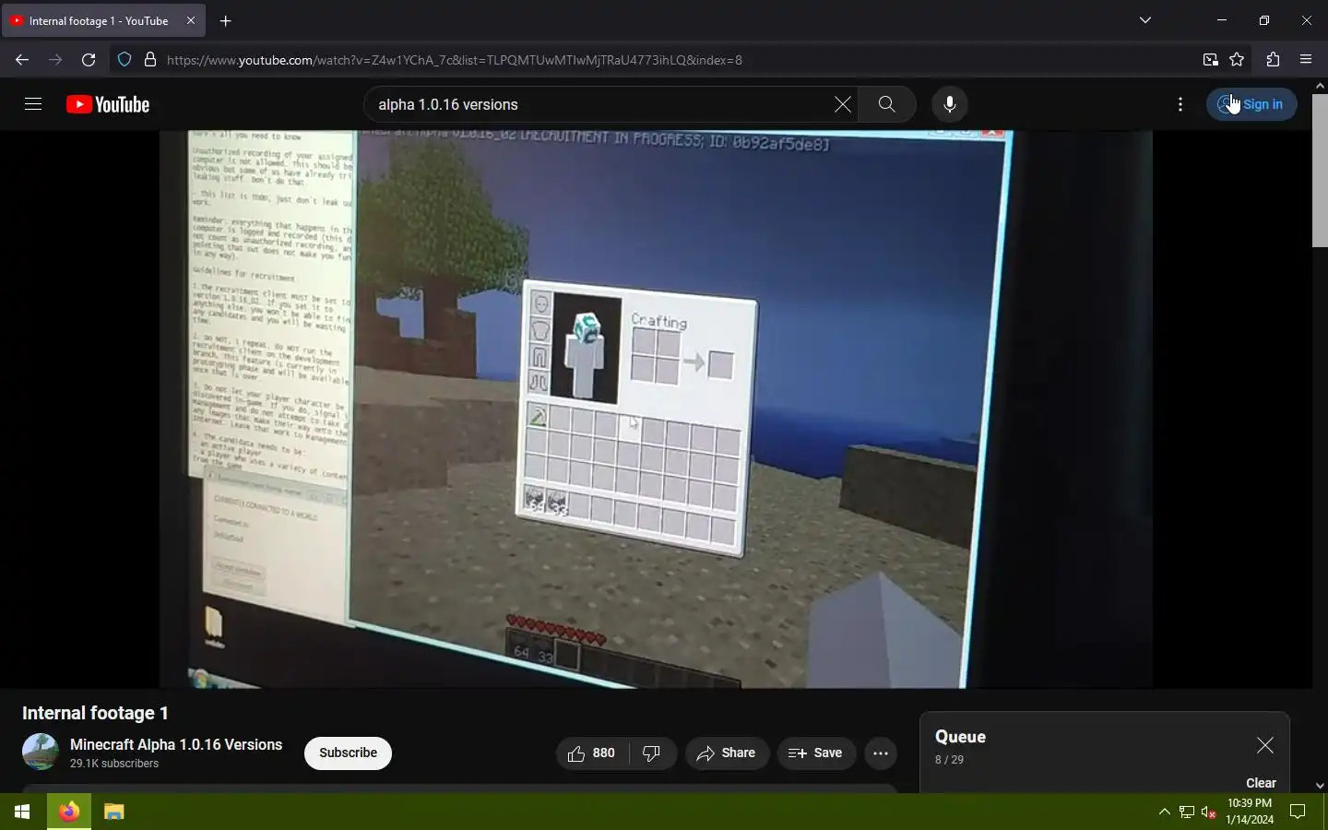1328x830 pixels.
Task: Sign in to YouTube
Action: [x=1251, y=104]
